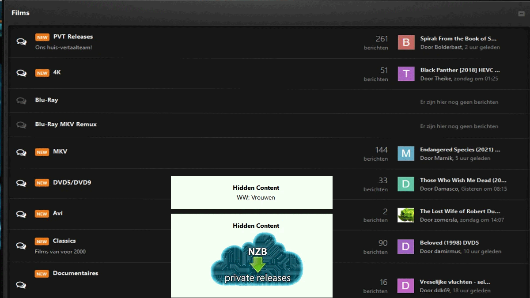Open zomersla's green plant avatar
The width and height of the screenshot is (530, 298).
(x=406, y=215)
